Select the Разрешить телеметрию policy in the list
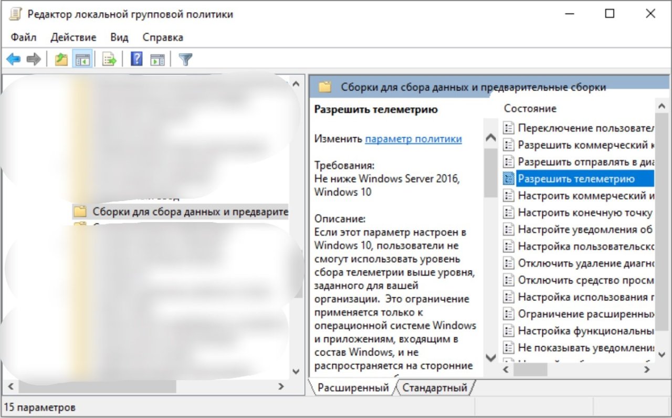672x418 pixels. pyautogui.click(x=576, y=179)
